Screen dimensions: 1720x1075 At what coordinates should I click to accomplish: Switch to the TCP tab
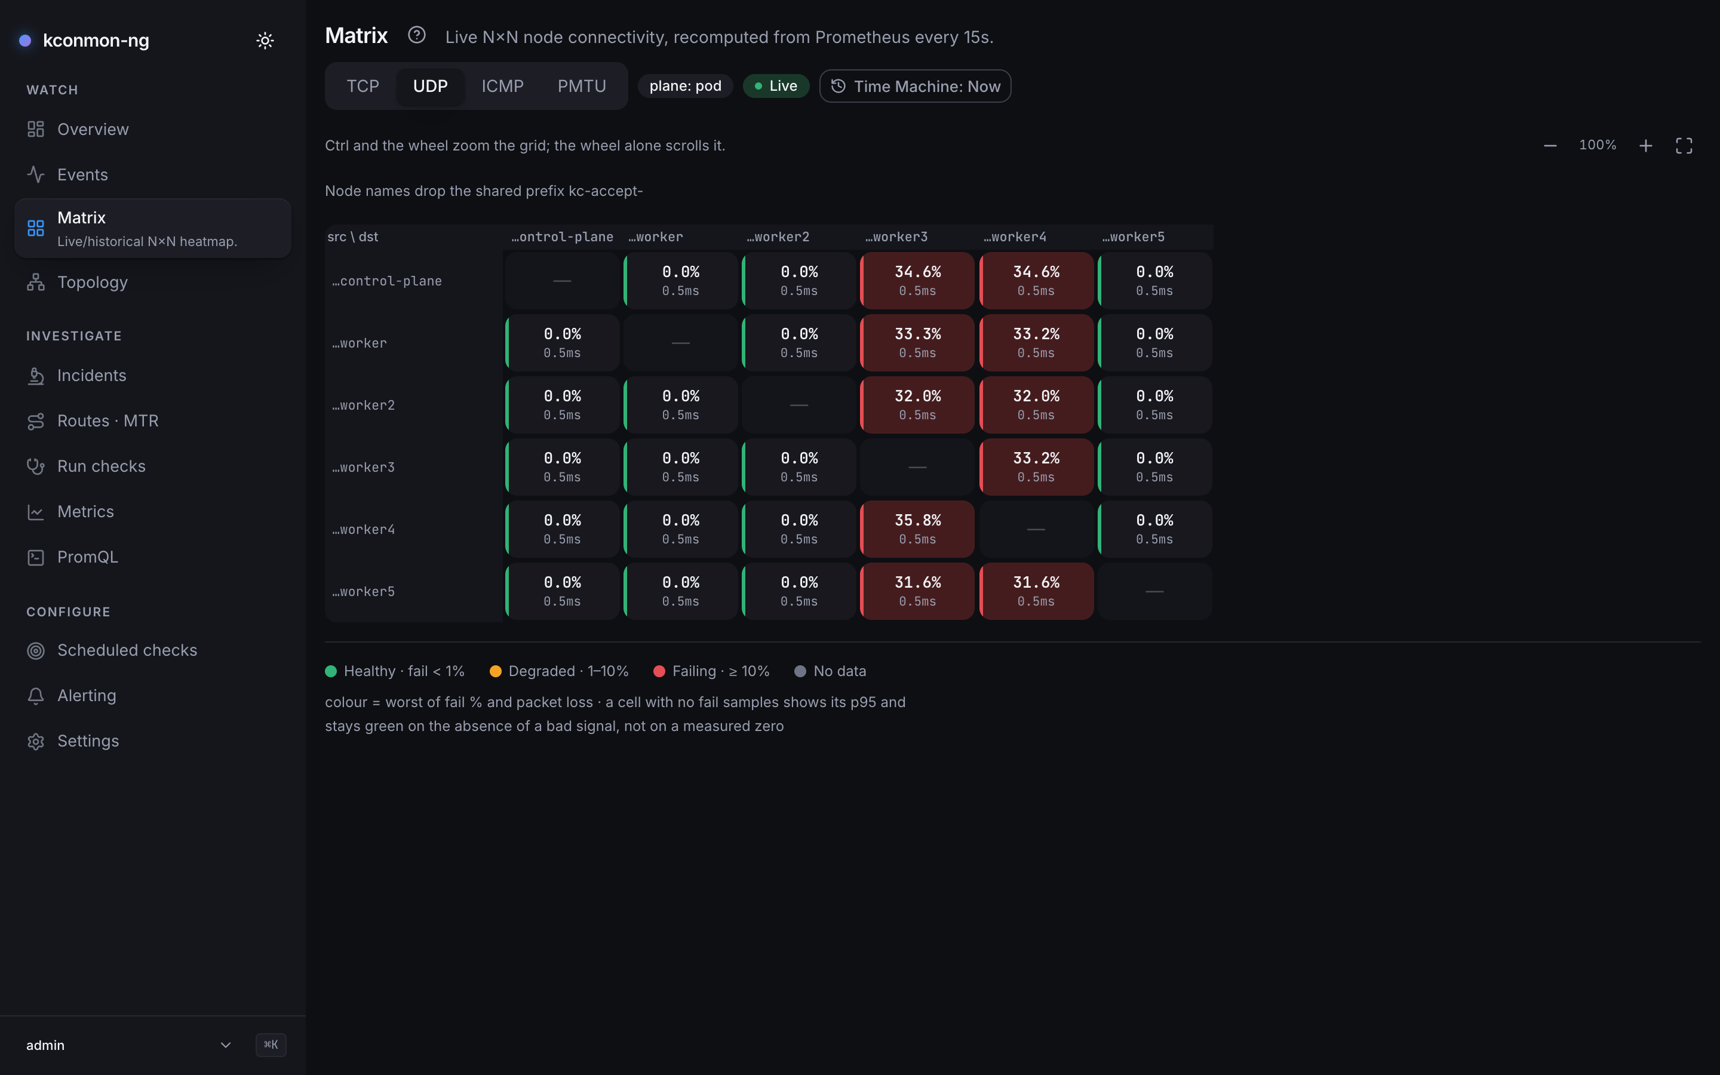click(x=363, y=86)
